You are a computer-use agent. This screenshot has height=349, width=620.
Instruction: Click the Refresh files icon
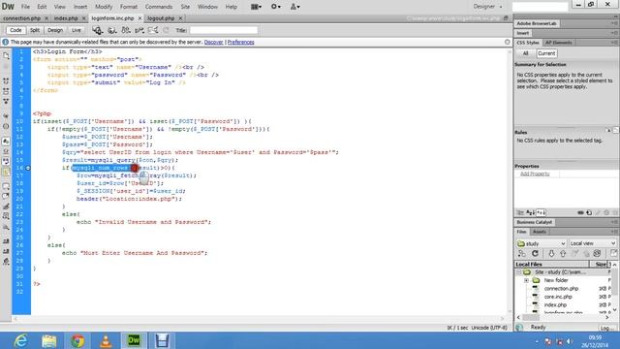535,253
